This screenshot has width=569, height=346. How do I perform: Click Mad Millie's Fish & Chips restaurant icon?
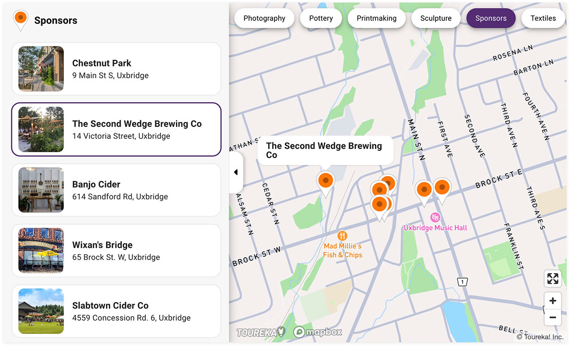click(x=342, y=236)
